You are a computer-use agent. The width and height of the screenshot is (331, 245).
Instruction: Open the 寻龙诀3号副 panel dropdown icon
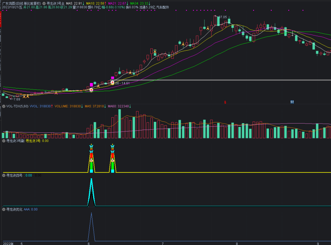4,141
